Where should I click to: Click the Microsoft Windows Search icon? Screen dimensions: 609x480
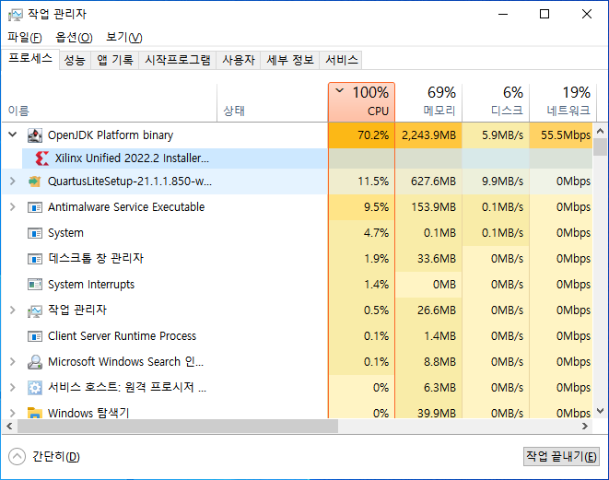[x=35, y=362]
